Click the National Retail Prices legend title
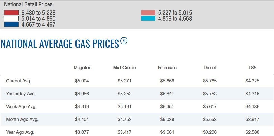This screenshot has height=136, width=274. [x=28, y=4]
